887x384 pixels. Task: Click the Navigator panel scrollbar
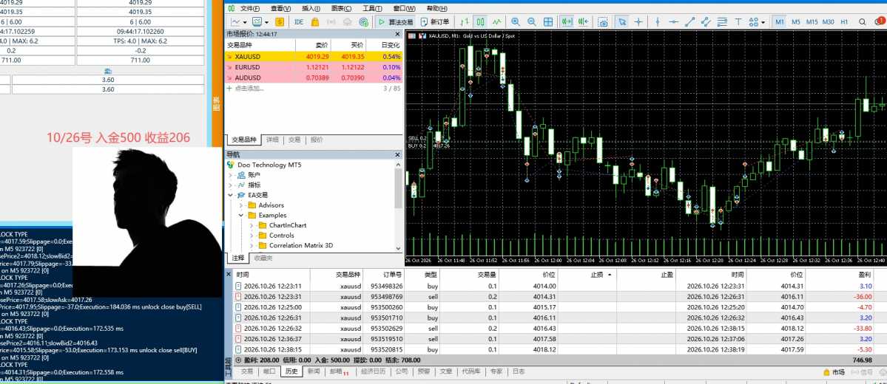point(398,188)
